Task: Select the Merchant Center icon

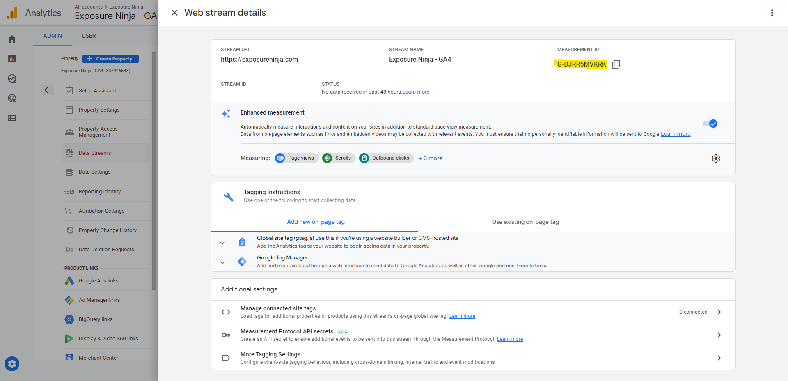Action: (x=69, y=357)
